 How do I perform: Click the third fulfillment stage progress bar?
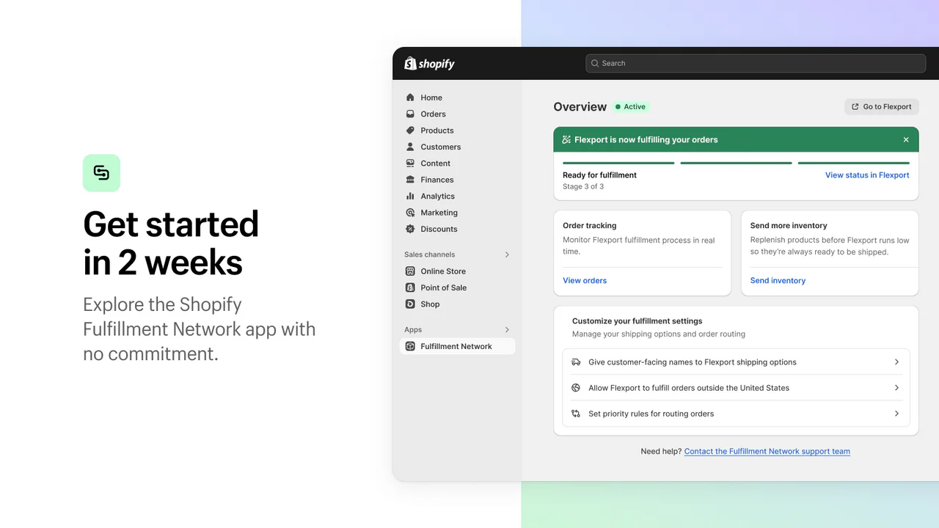pyautogui.click(x=853, y=163)
